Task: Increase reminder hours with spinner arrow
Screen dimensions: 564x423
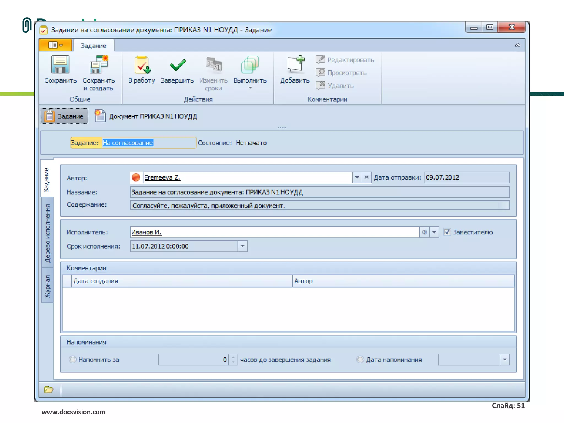Action: tap(233, 357)
